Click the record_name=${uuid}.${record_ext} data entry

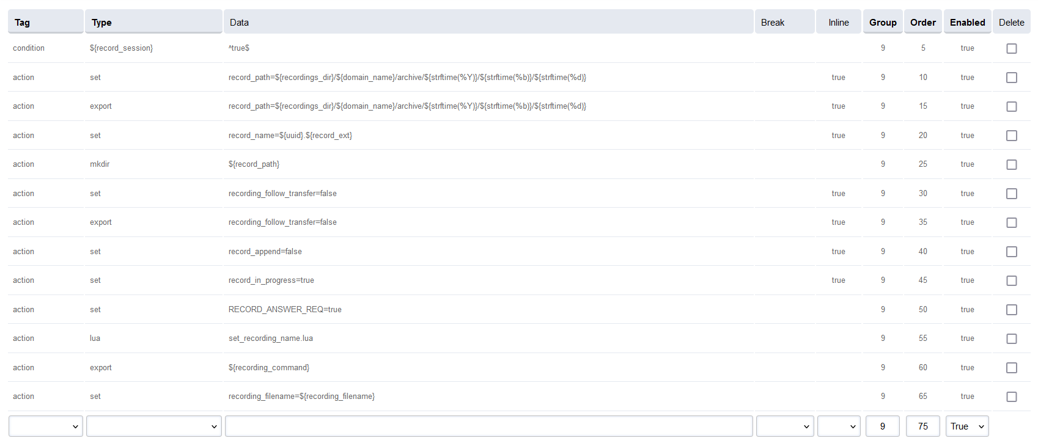tap(290, 136)
